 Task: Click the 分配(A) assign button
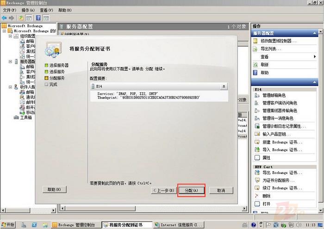coord(191,191)
